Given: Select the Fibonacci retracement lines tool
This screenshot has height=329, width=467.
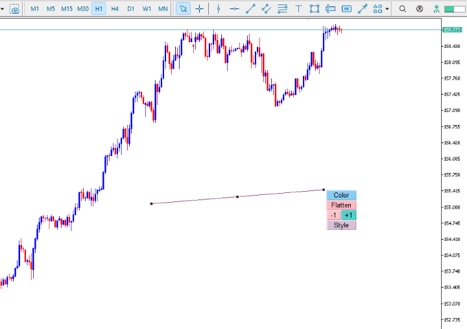Looking at the screenshot, I should 282,9.
